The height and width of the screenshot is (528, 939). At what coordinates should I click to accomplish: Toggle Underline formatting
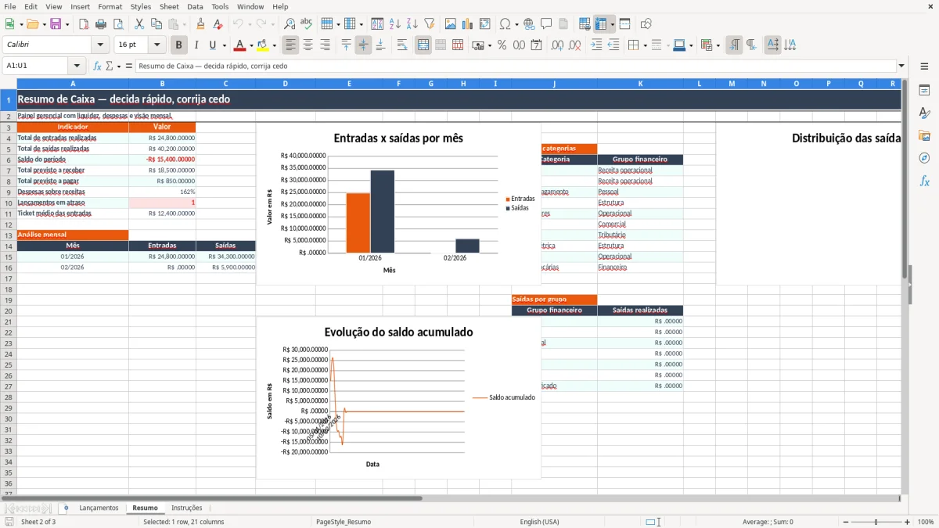tap(212, 45)
